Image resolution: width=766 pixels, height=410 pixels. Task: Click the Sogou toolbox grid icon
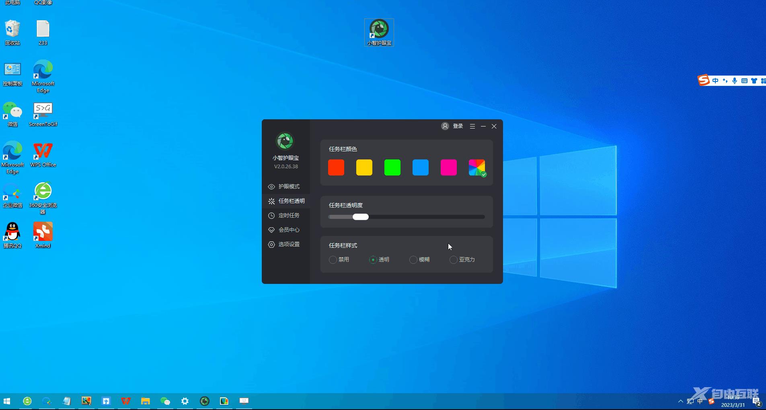763,81
